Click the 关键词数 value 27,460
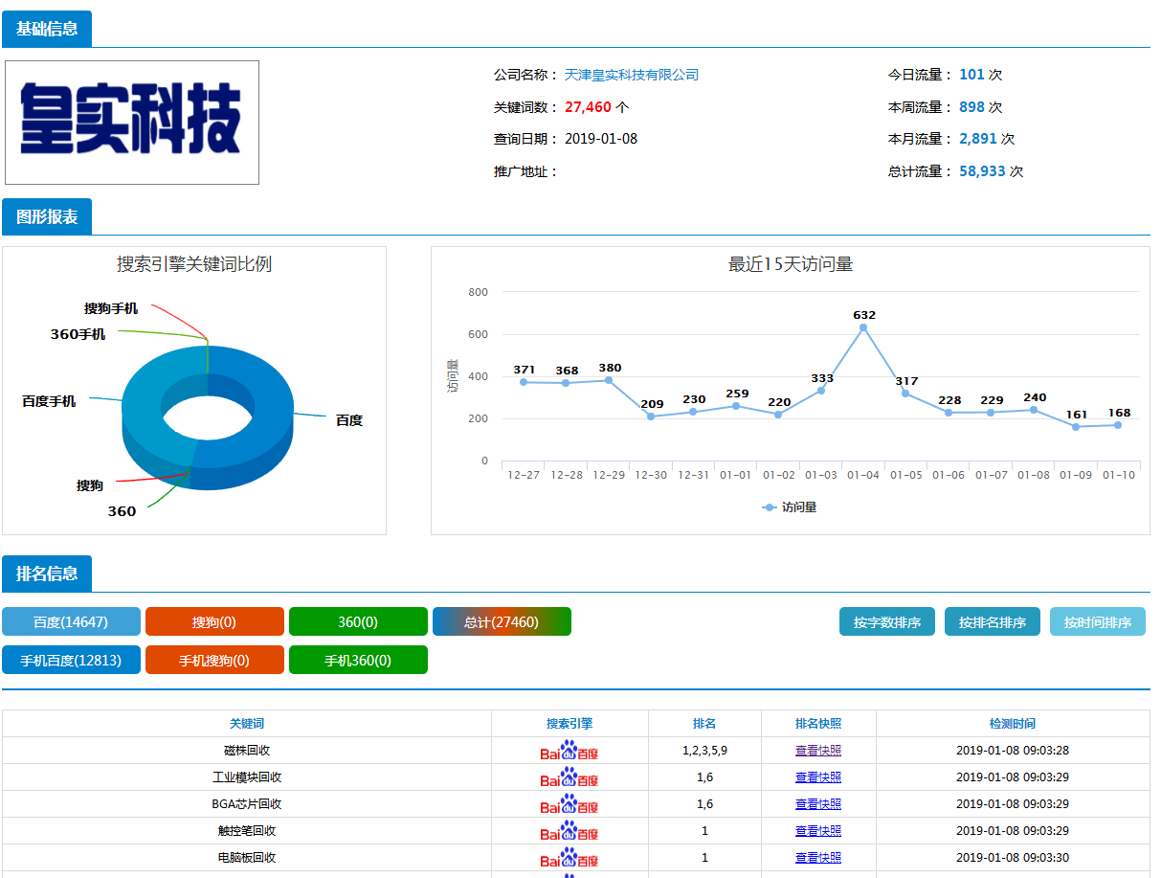Screen dimensions: 1161x878 (x=588, y=107)
